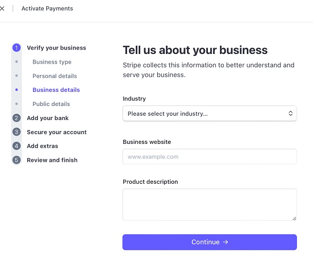This screenshot has width=313, height=262.
Task: Click the Business website input field
Action: click(x=209, y=157)
